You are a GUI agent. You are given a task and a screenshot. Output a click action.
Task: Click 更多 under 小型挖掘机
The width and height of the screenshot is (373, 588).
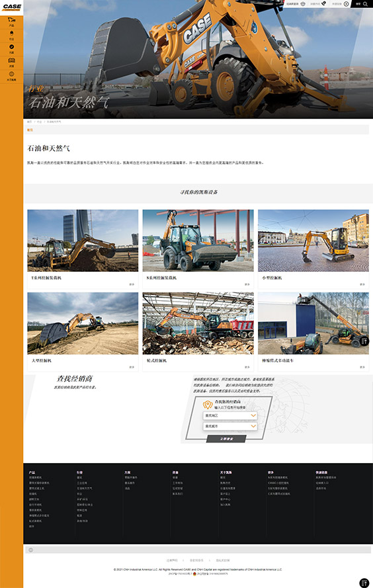tap(362, 284)
